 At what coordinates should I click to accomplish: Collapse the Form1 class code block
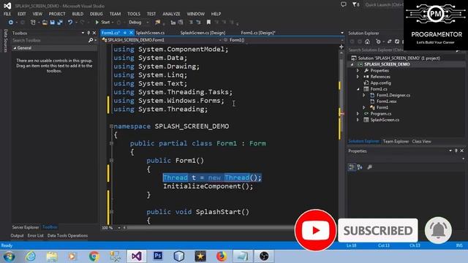(x=111, y=143)
